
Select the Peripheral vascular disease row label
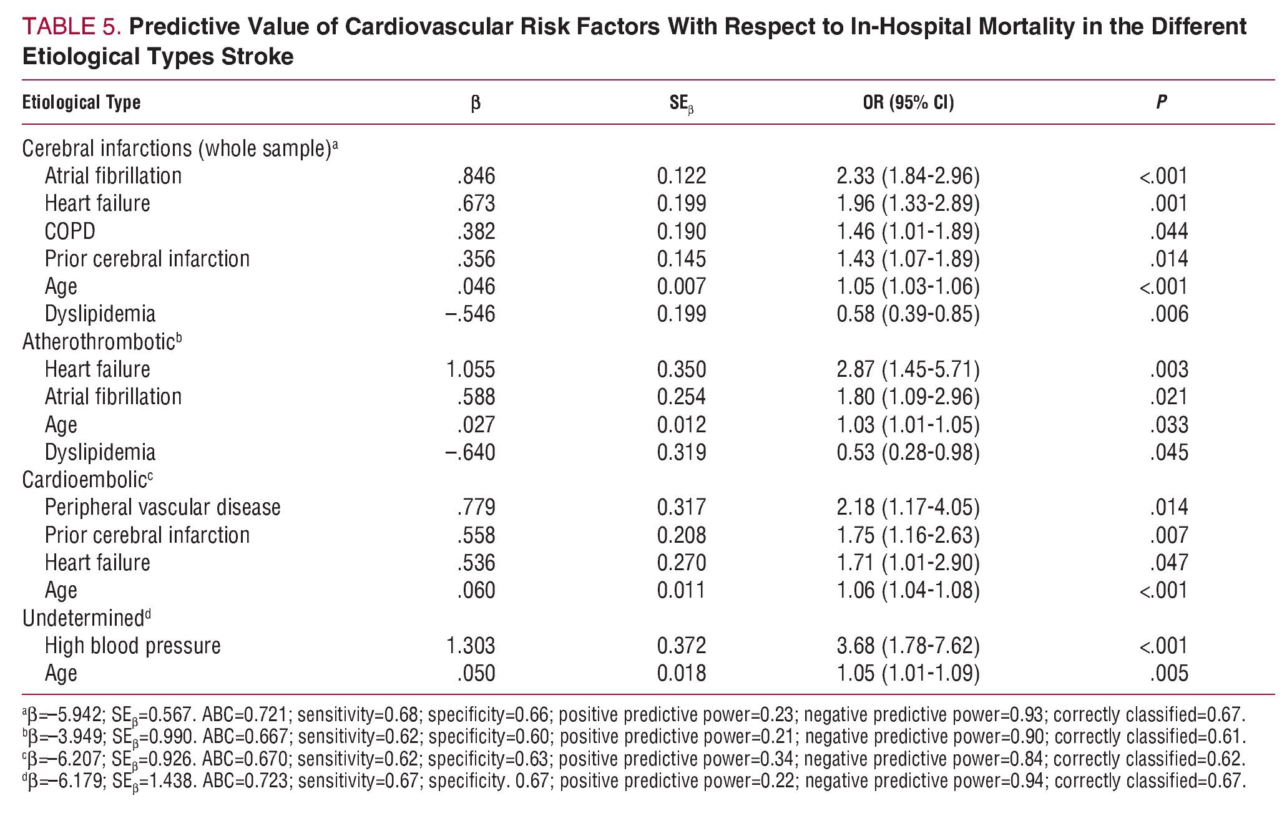click(162, 507)
